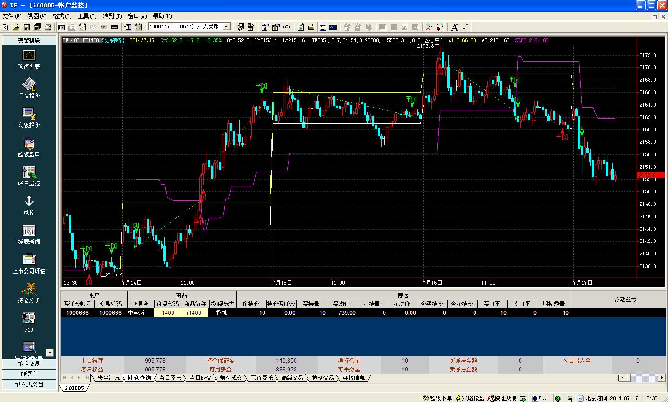Click 超级下单 in the status bar
This screenshot has width=668, height=402.
point(437,398)
